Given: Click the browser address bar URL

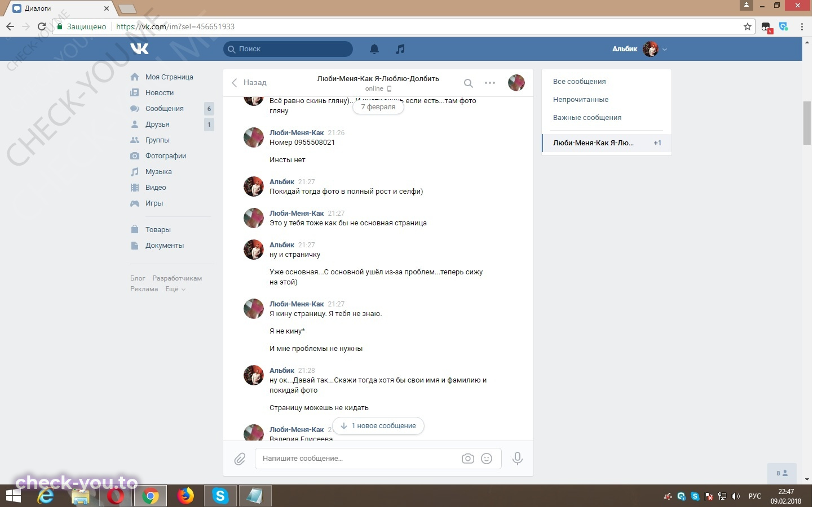Looking at the screenshot, I should point(175,26).
